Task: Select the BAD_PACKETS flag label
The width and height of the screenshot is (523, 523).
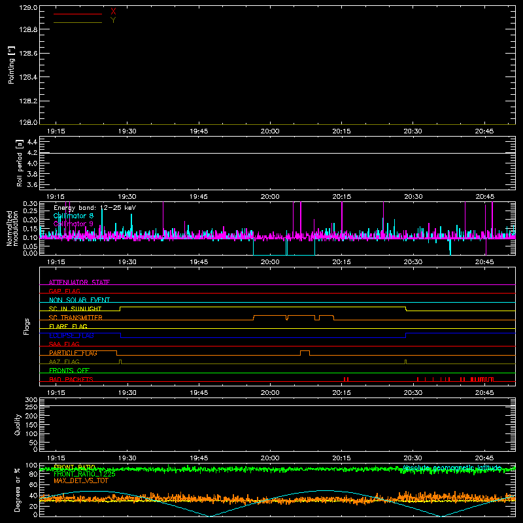Action: pos(71,379)
